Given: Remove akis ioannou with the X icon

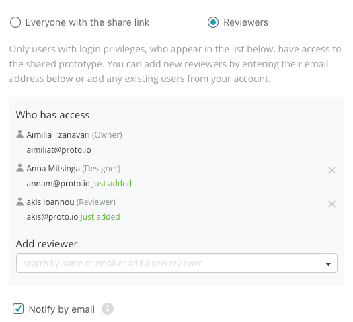Looking at the screenshot, I should [x=331, y=204].
